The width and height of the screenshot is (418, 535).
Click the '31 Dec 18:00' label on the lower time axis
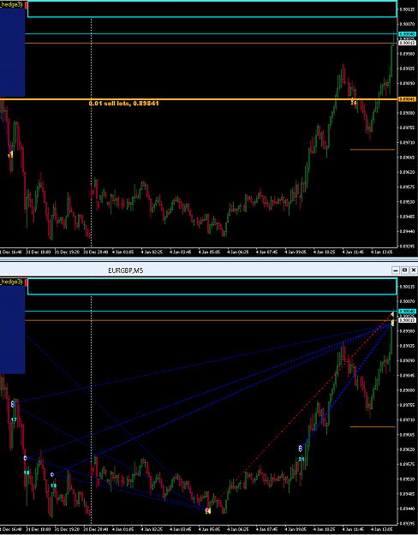point(39,529)
